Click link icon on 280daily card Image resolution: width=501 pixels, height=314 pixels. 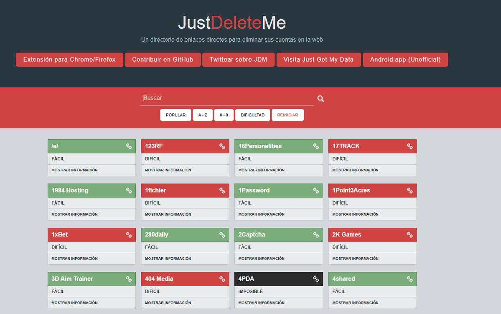[222, 235]
